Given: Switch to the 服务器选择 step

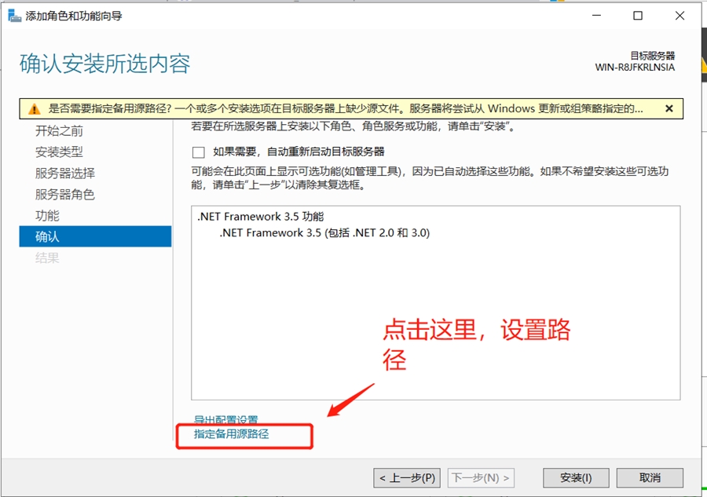Looking at the screenshot, I should [x=65, y=173].
